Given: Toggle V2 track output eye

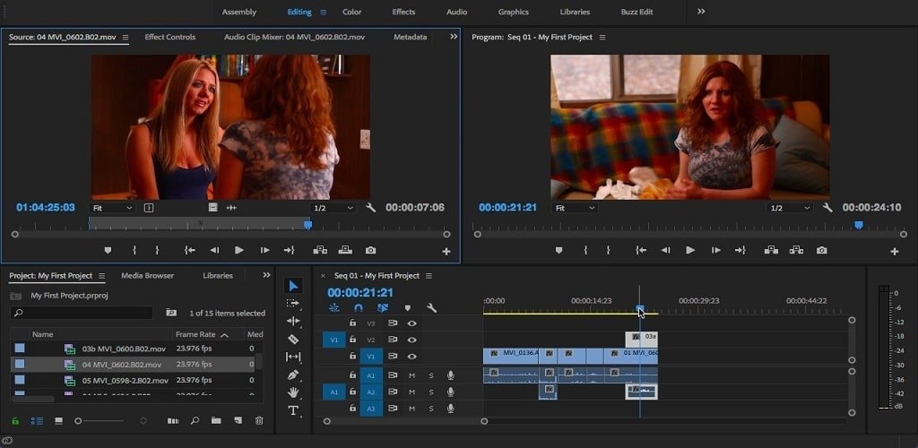Looking at the screenshot, I should tap(412, 340).
